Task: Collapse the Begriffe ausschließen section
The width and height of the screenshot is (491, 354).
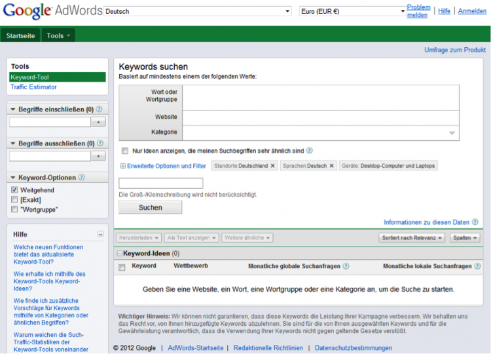Action: tap(13, 144)
